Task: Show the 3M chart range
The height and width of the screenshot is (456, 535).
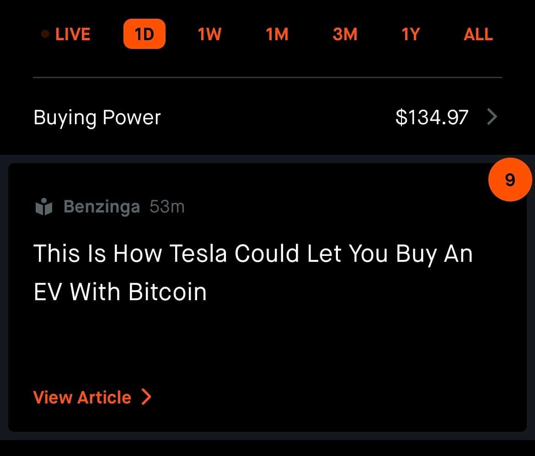Action: (x=345, y=34)
